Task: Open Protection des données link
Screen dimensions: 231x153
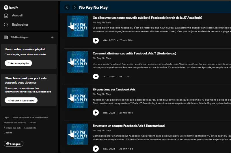Action: (x=15, y=122)
